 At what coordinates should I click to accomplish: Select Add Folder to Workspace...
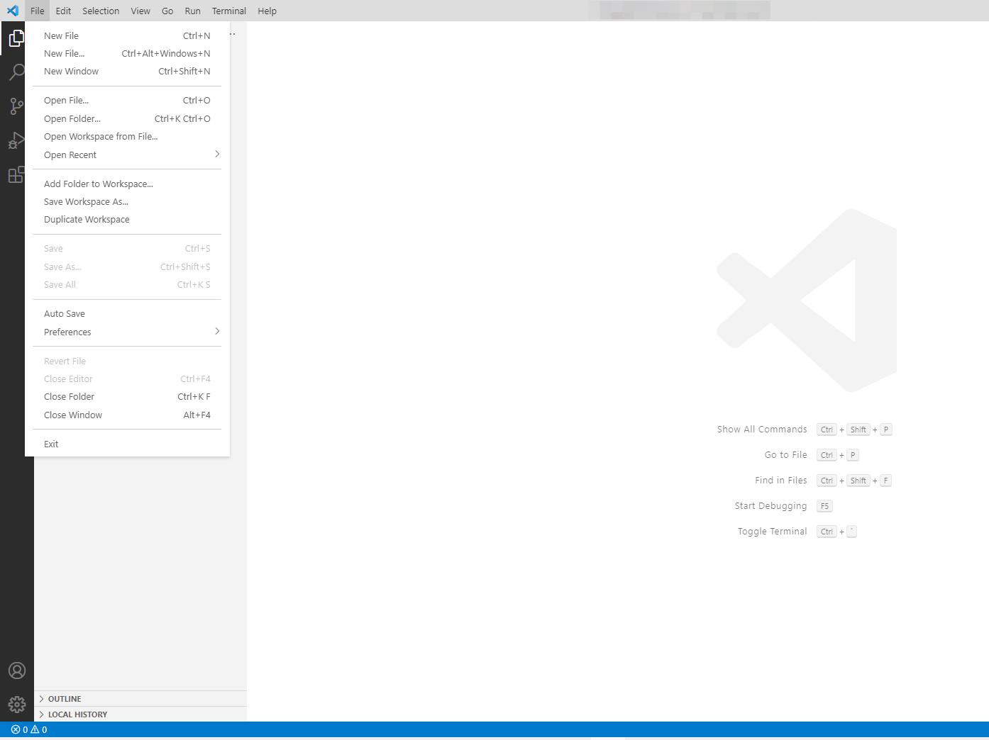point(128,184)
